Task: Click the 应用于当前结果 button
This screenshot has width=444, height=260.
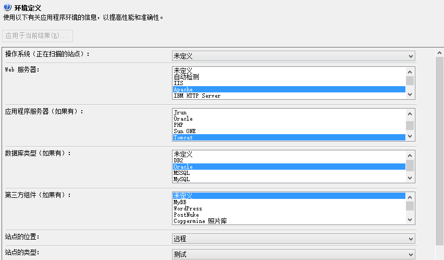Action: [x=38, y=36]
